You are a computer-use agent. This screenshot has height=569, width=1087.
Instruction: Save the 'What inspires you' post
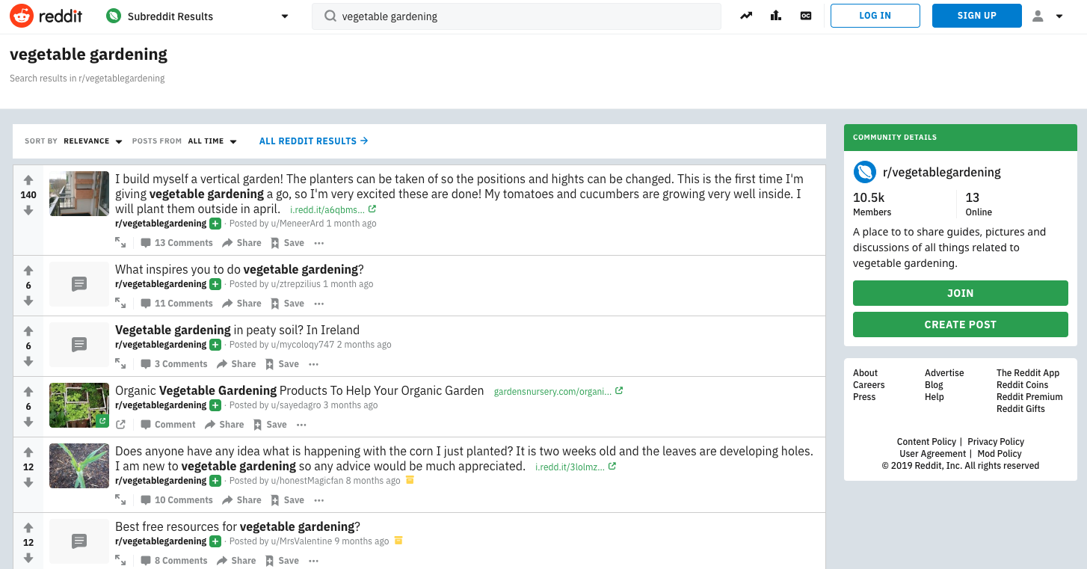click(287, 304)
